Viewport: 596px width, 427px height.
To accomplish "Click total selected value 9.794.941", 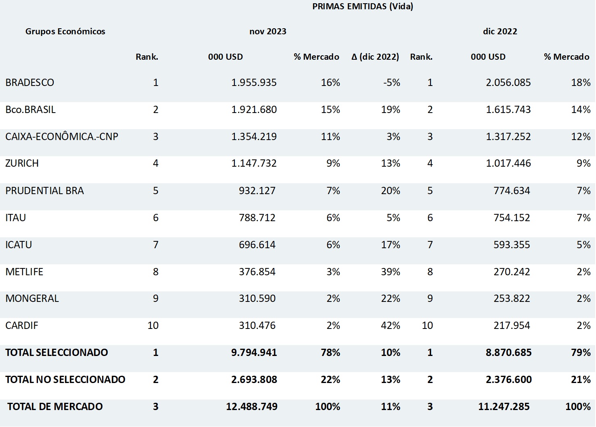I will click(254, 352).
